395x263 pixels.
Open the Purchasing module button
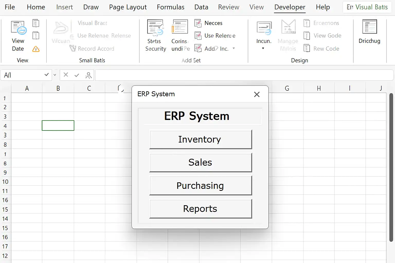(200, 186)
